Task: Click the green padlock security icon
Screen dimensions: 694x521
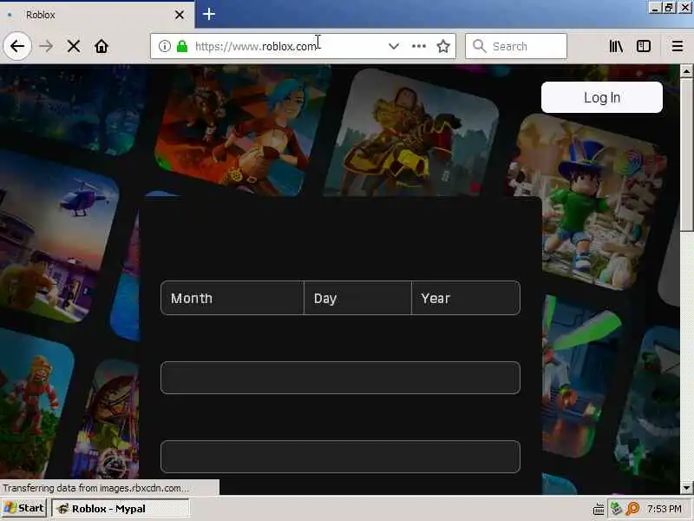Action: (182, 46)
